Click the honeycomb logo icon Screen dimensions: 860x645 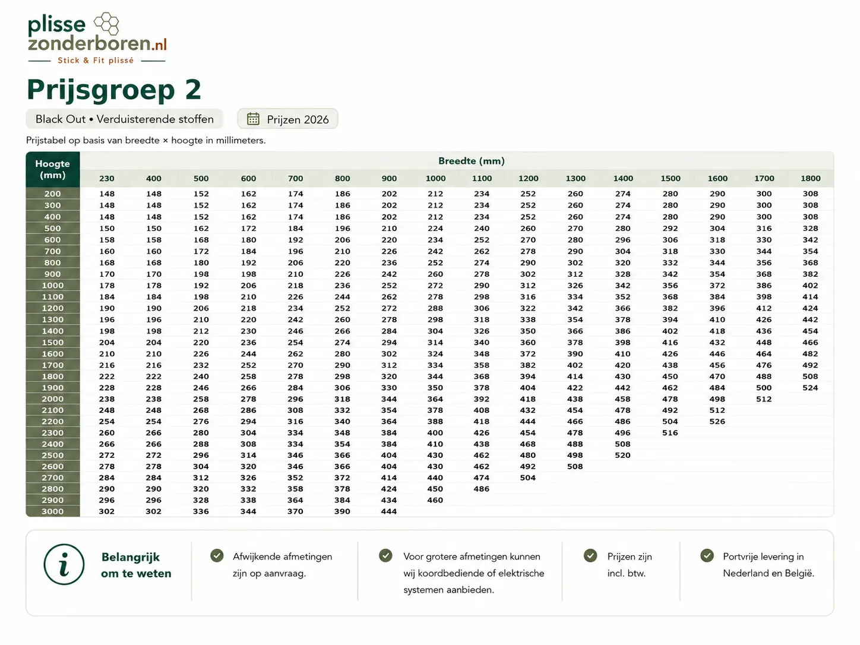pos(106,23)
